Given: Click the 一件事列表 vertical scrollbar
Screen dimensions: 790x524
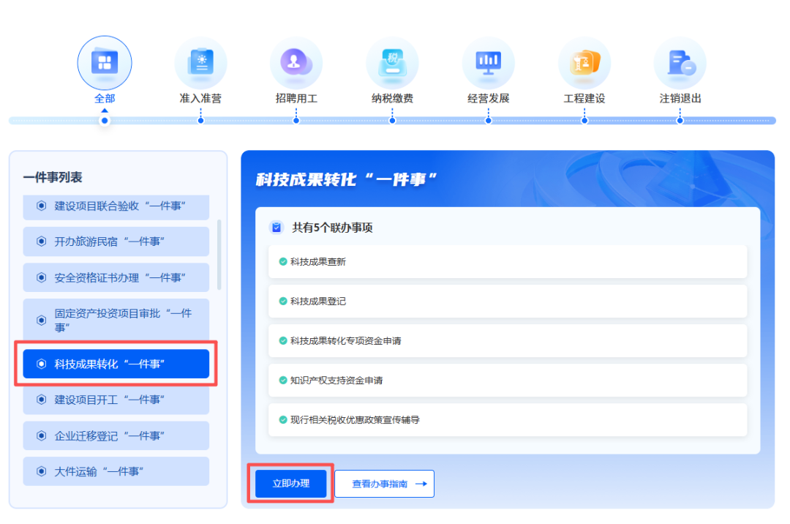Looking at the screenshot, I should click(219, 254).
